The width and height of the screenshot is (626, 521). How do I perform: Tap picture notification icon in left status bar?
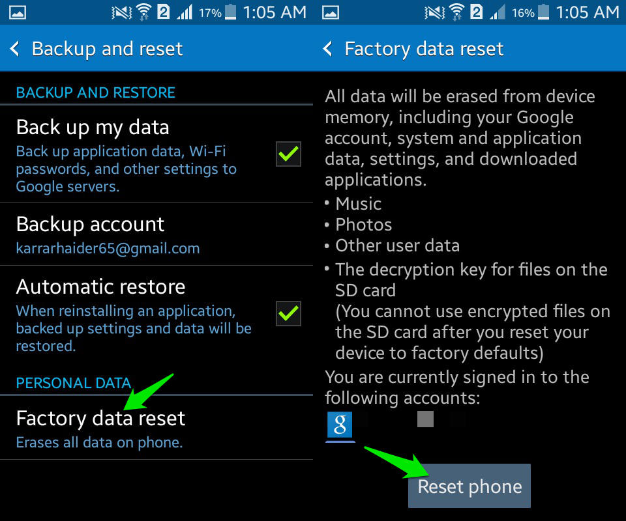[18, 12]
